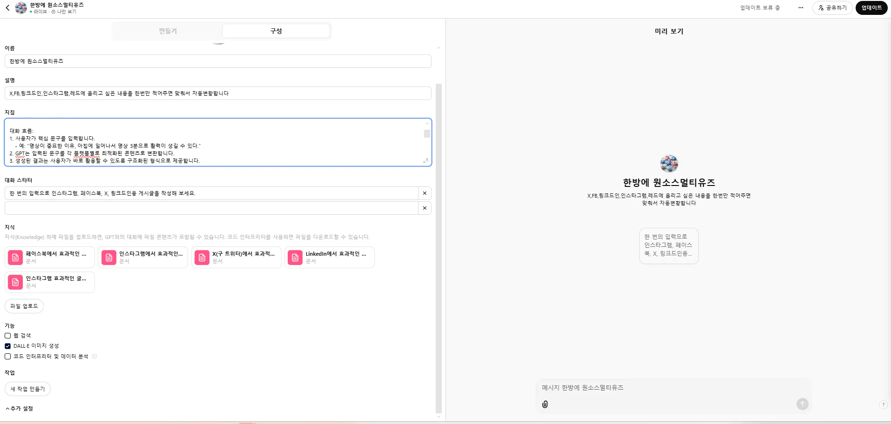Image resolution: width=891 pixels, height=424 pixels.
Task: Attach a file with the paperclip icon
Action: tap(545, 404)
